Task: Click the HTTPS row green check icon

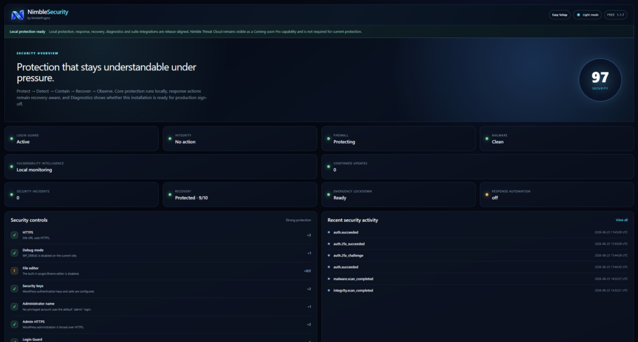Action: click(x=14, y=235)
